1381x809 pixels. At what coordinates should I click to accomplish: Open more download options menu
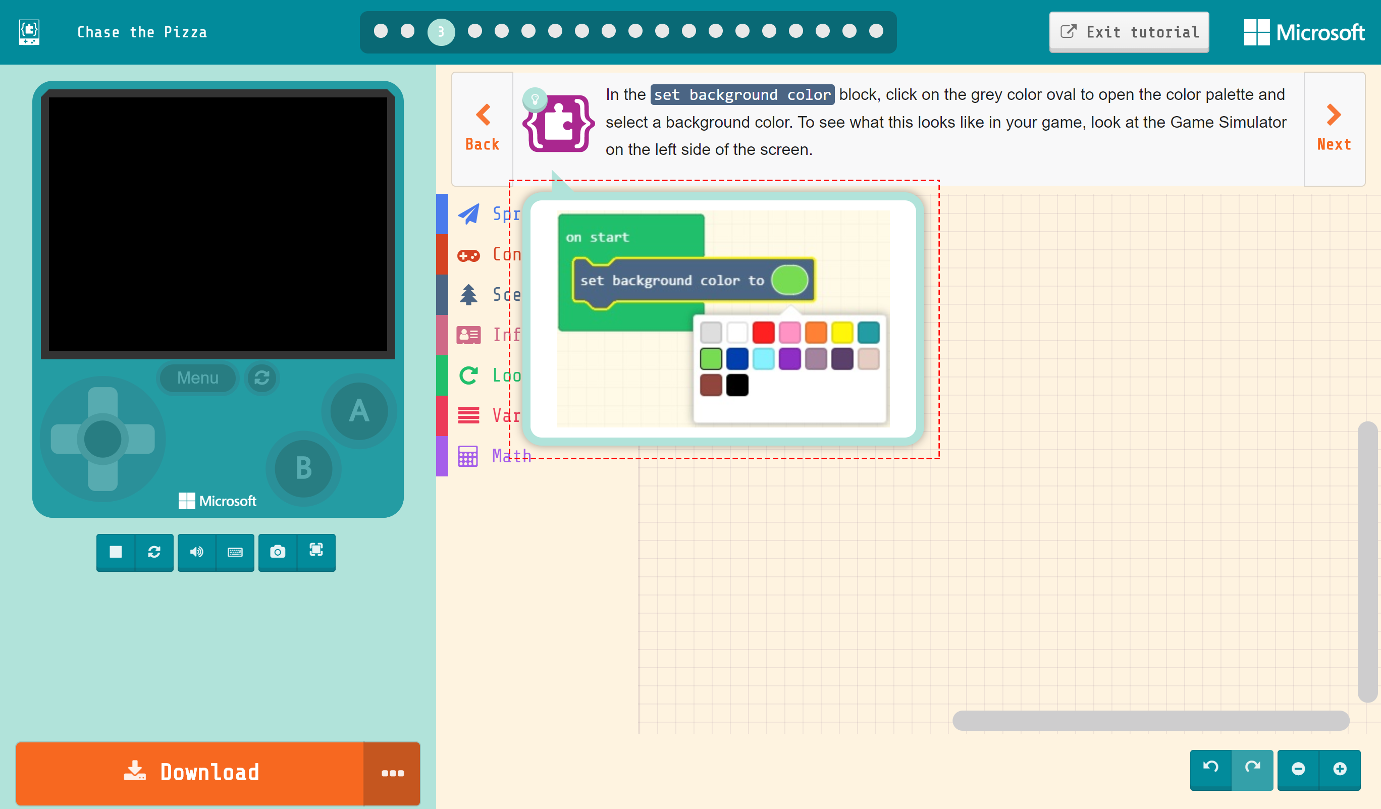pos(392,773)
